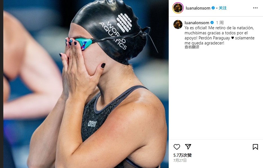Expand the caption translation via 查看翻译
Image resolution: width=263 pixels, height=168 pixels.
pos(192,47)
